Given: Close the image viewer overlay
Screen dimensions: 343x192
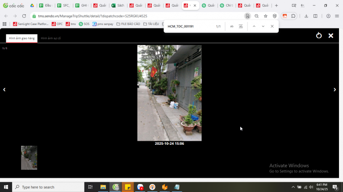Looking at the screenshot, I should click(x=331, y=36).
